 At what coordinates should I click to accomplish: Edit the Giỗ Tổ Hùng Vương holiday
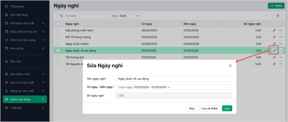pyautogui.click(x=274, y=37)
